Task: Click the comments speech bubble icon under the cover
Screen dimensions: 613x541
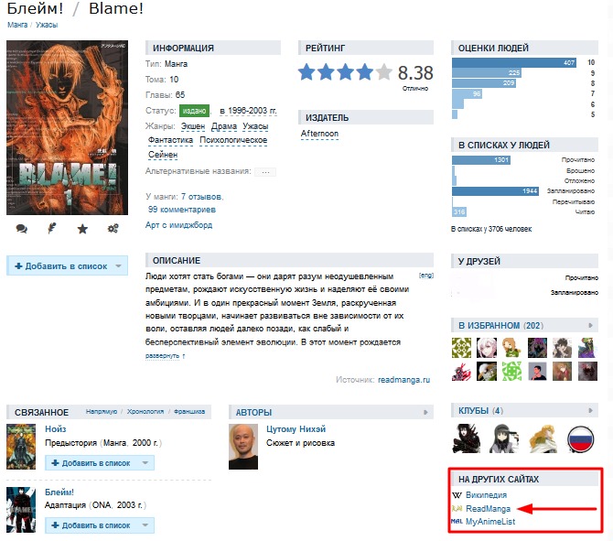Action: point(22,229)
